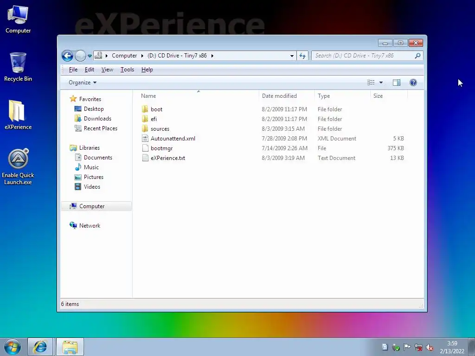Select the efi folder icon
This screenshot has height=356, width=475.
145,119
